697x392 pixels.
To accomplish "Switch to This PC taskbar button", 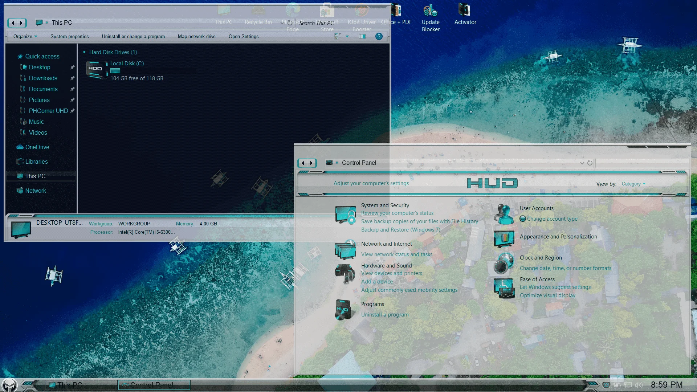I will coord(81,385).
